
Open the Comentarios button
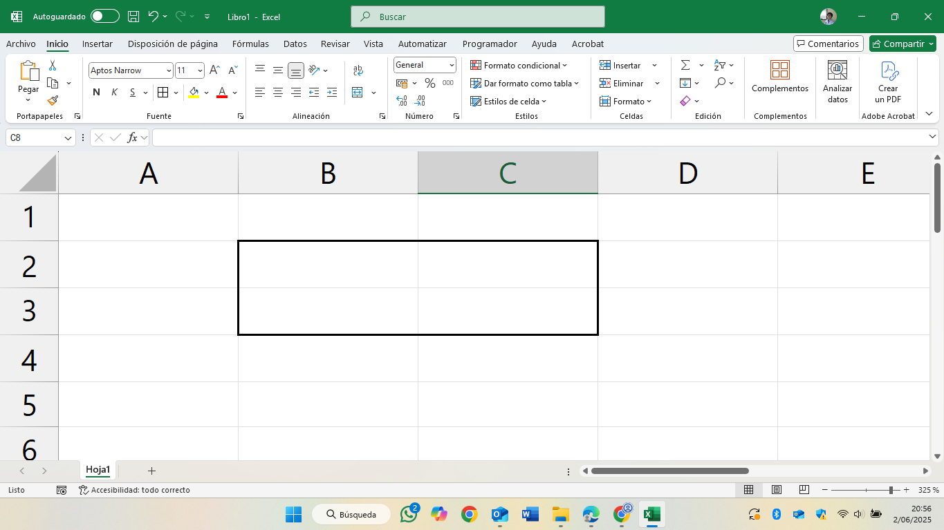pyautogui.click(x=829, y=44)
